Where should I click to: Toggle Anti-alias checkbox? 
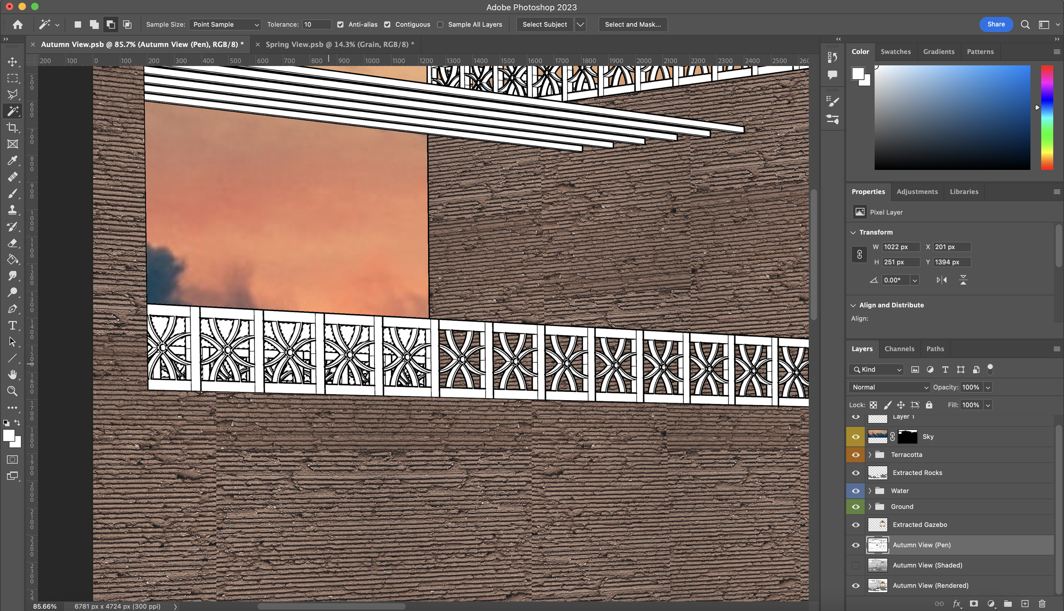point(340,25)
